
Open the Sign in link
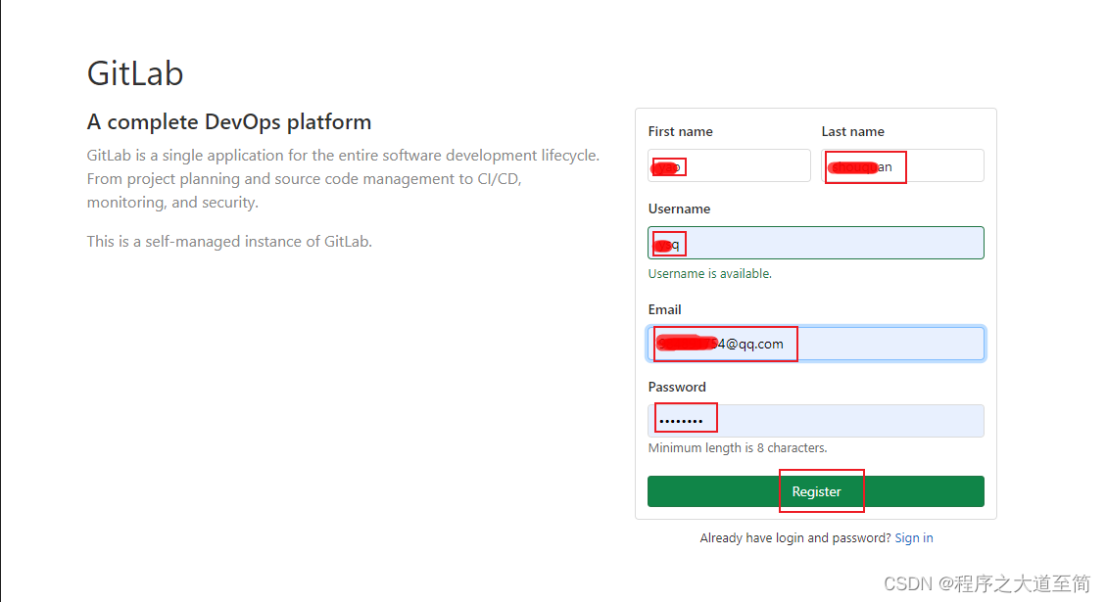[x=913, y=537]
